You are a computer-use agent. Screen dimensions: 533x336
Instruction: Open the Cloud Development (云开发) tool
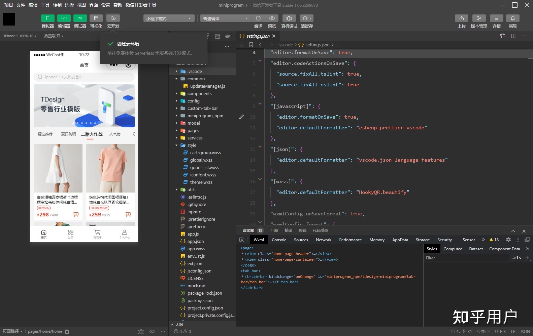point(113,18)
